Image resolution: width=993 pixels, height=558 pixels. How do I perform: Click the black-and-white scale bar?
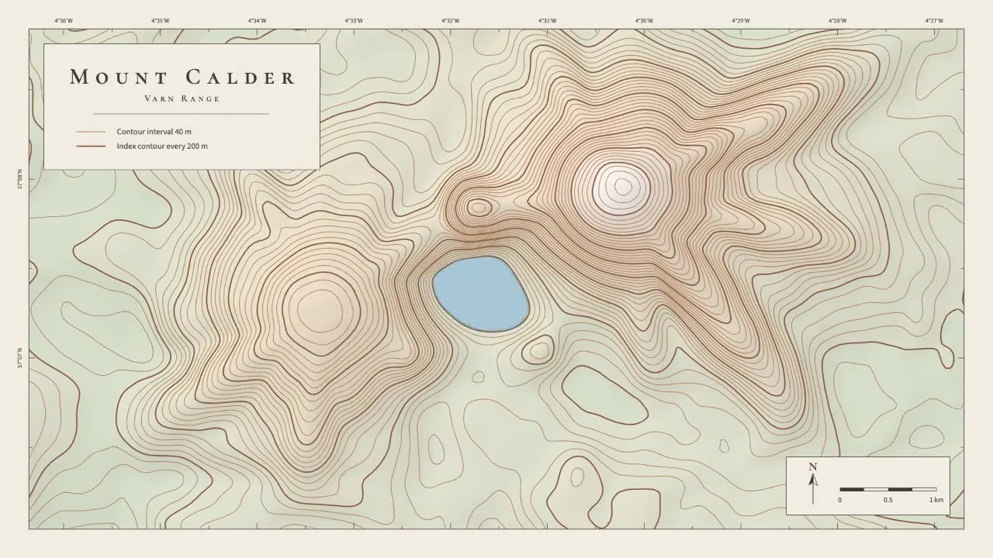[887, 489]
